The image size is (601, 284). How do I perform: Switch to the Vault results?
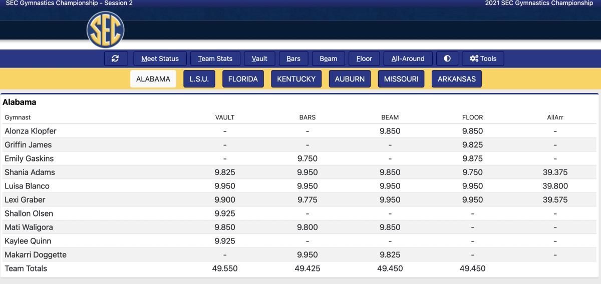[x=259, y=58]
